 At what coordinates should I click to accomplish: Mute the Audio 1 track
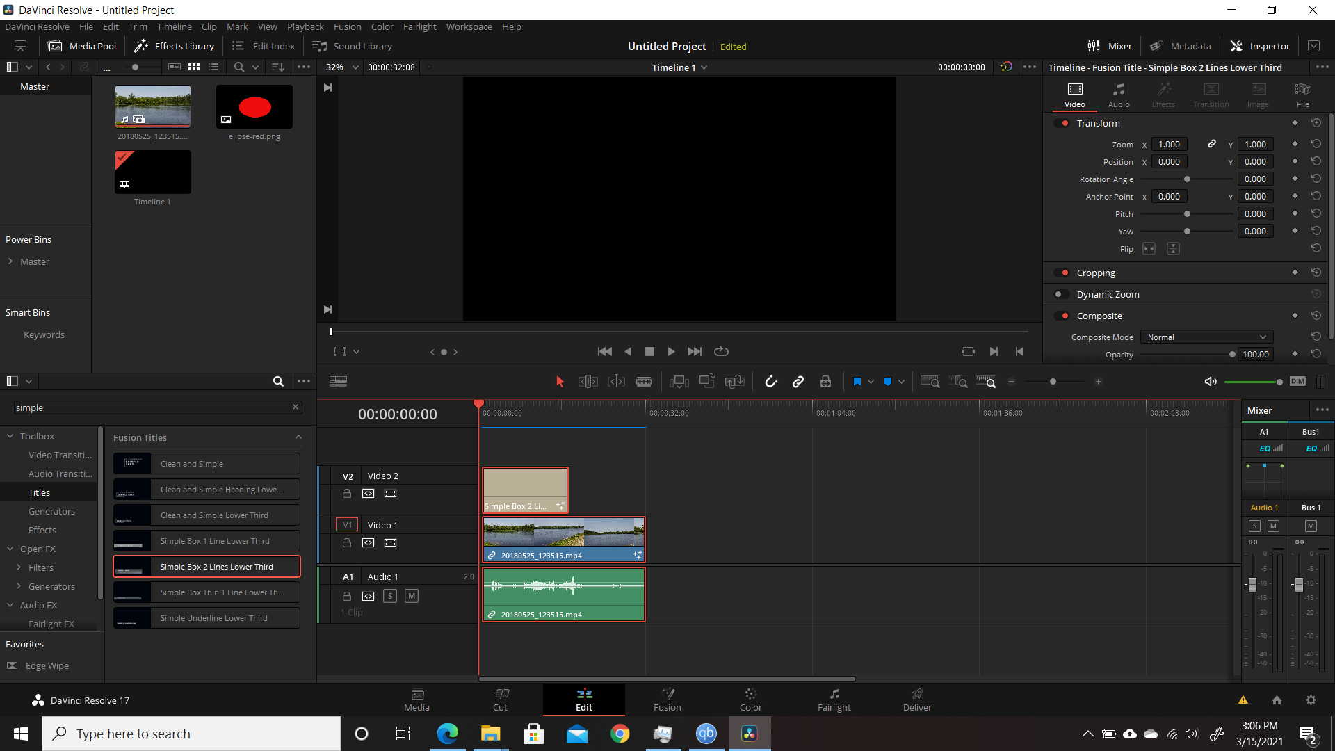tap(412, 596)
